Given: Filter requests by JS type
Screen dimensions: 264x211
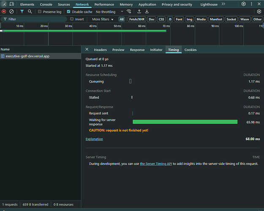Looking at the screenshot, I should pyautogui.click(x=170, y=19).
